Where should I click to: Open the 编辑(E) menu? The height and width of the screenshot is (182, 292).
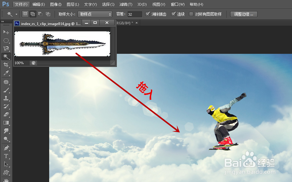(39, 4)
